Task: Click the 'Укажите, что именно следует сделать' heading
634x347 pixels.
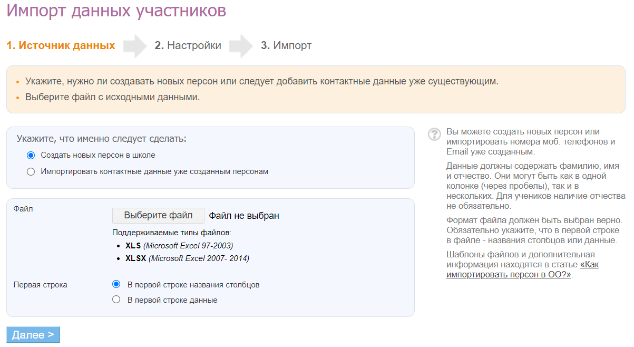Action: tap(102, 139)
